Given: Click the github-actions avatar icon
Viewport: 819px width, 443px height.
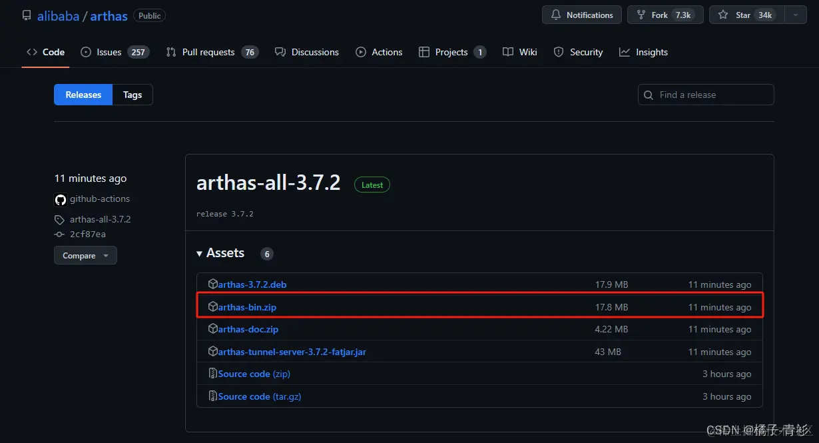Looking at the screenshot, I should click(x=61, y=199).
